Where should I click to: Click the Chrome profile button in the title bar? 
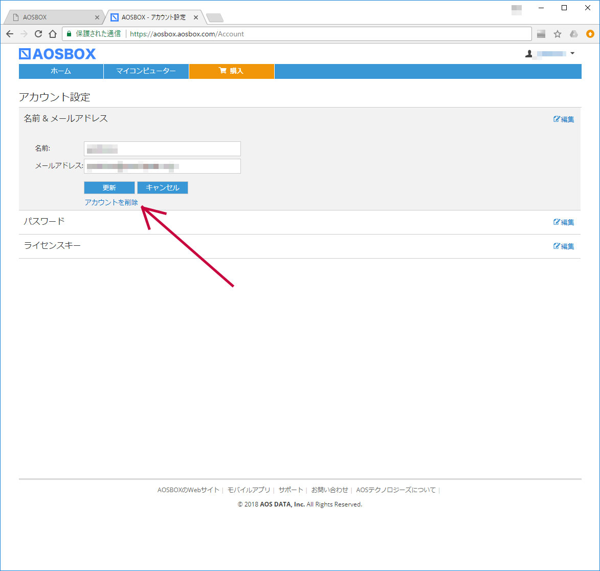click(517, 10)
